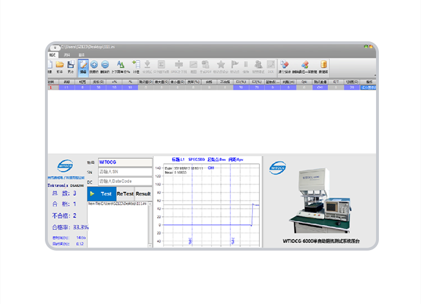Click the first vertical dashed marker in chart
The height and width of the screenshot is (304, 421).
tap(192, 205)
